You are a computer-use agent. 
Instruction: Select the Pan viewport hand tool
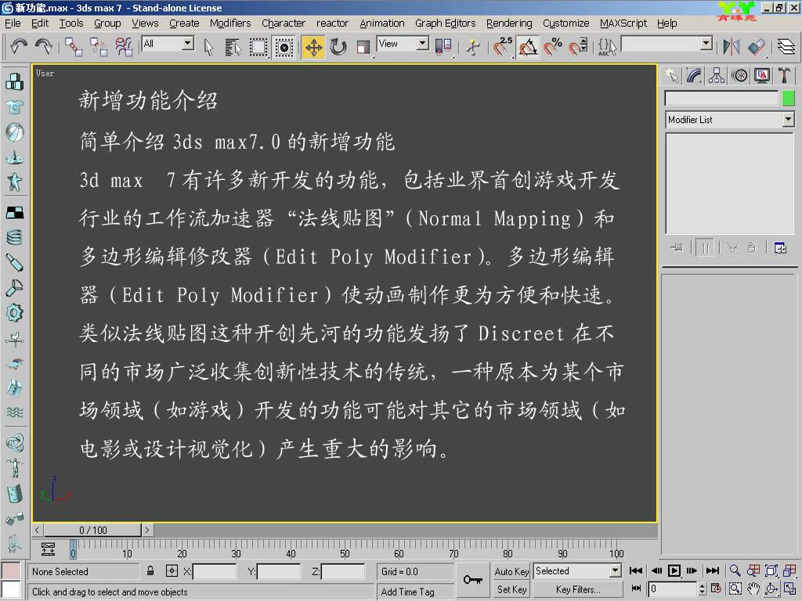click(753, 588)
